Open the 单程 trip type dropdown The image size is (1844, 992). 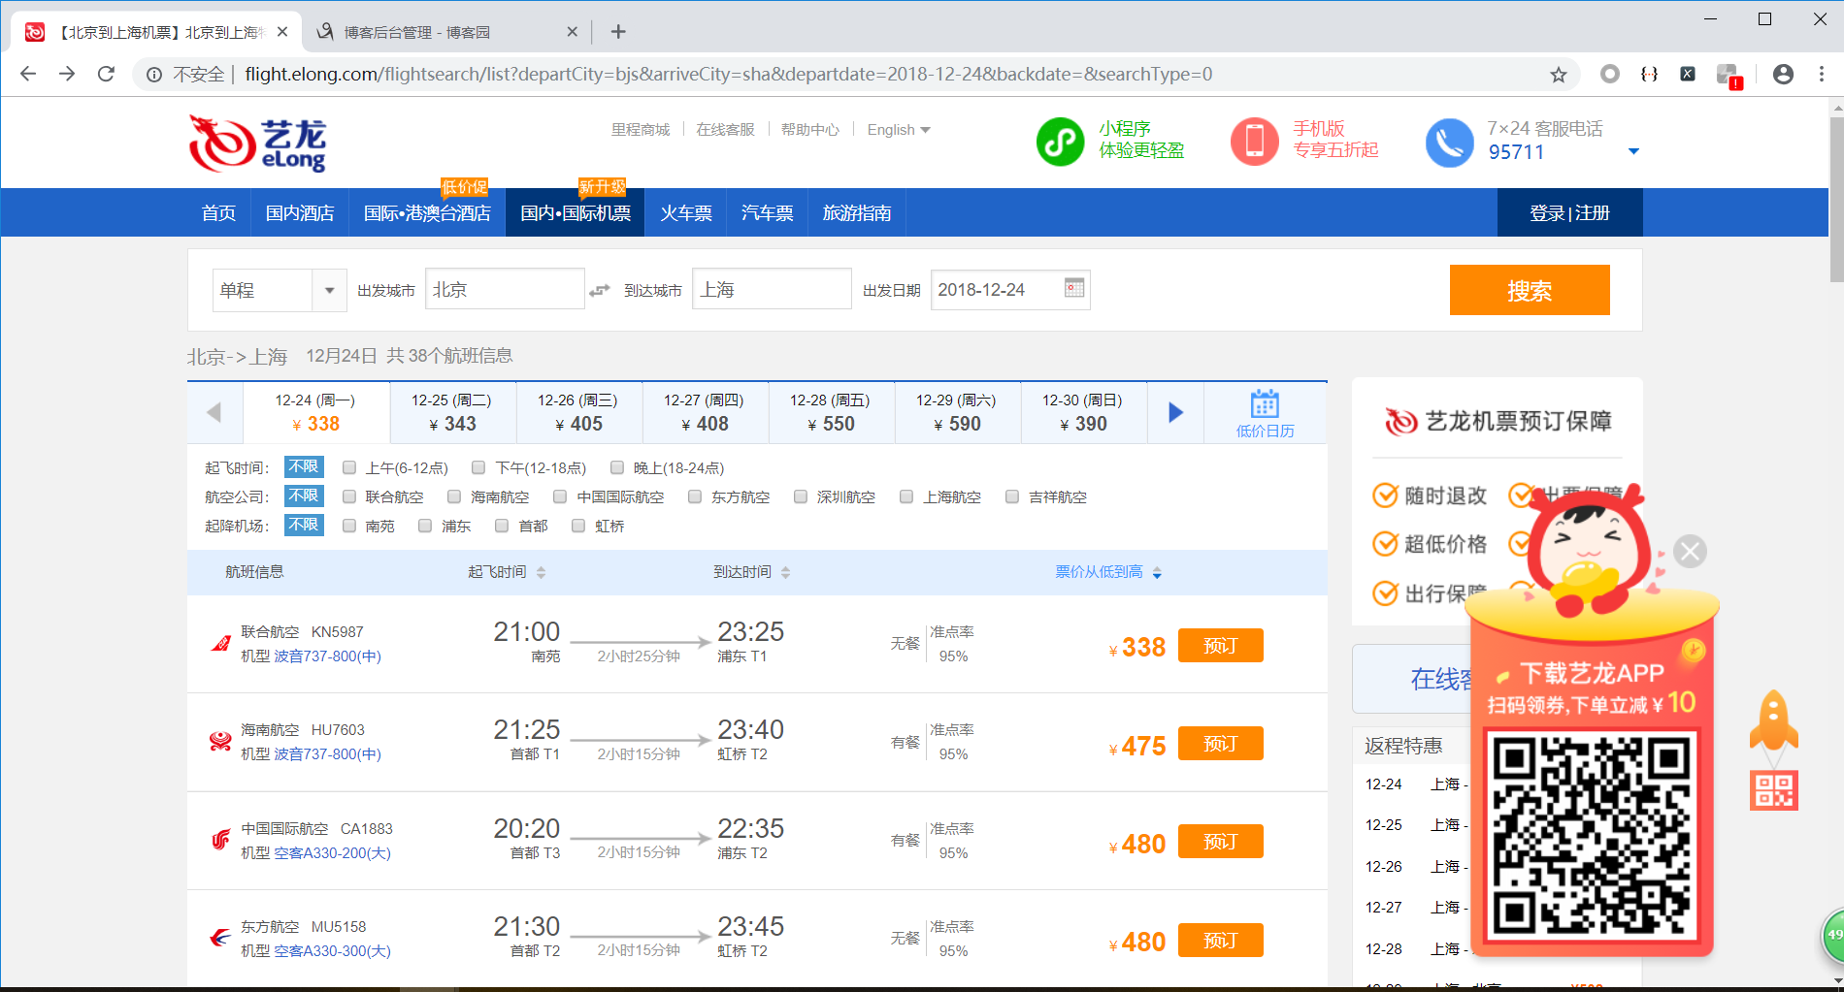tap(280, 290)
